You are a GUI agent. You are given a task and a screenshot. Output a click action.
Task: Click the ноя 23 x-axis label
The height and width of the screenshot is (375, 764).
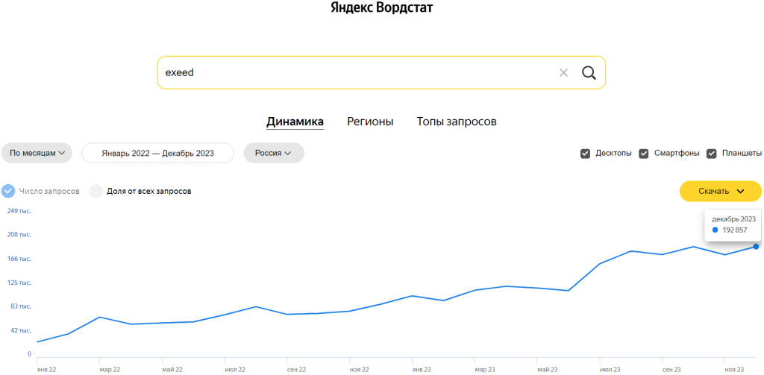pos(735,370)
